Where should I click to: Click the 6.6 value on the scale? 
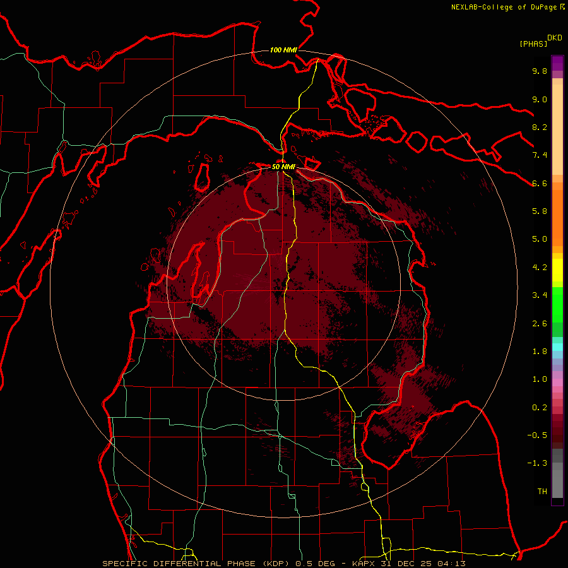[540, 183]
